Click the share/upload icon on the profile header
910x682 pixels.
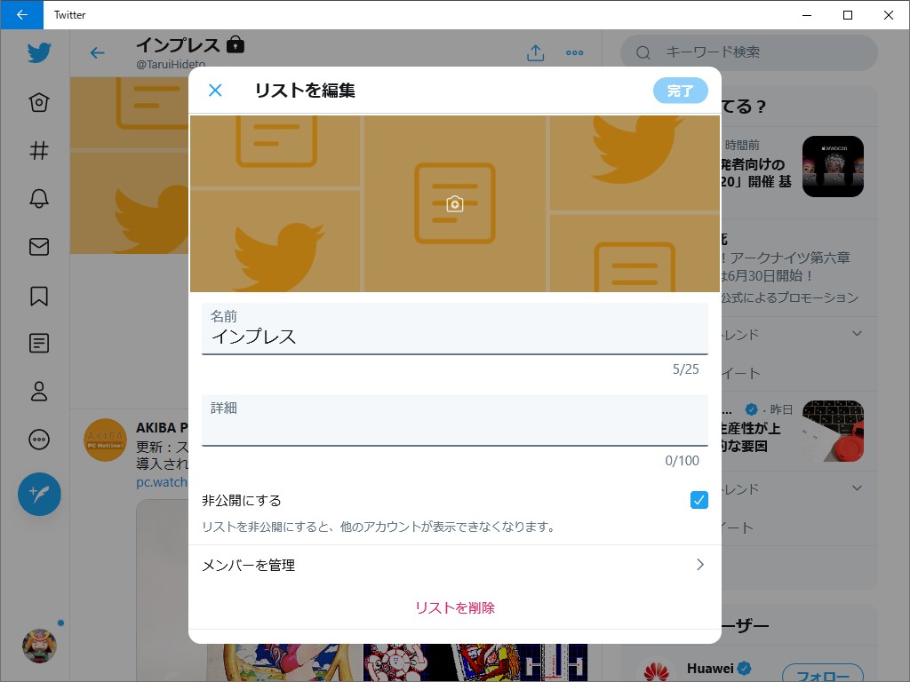535,53
